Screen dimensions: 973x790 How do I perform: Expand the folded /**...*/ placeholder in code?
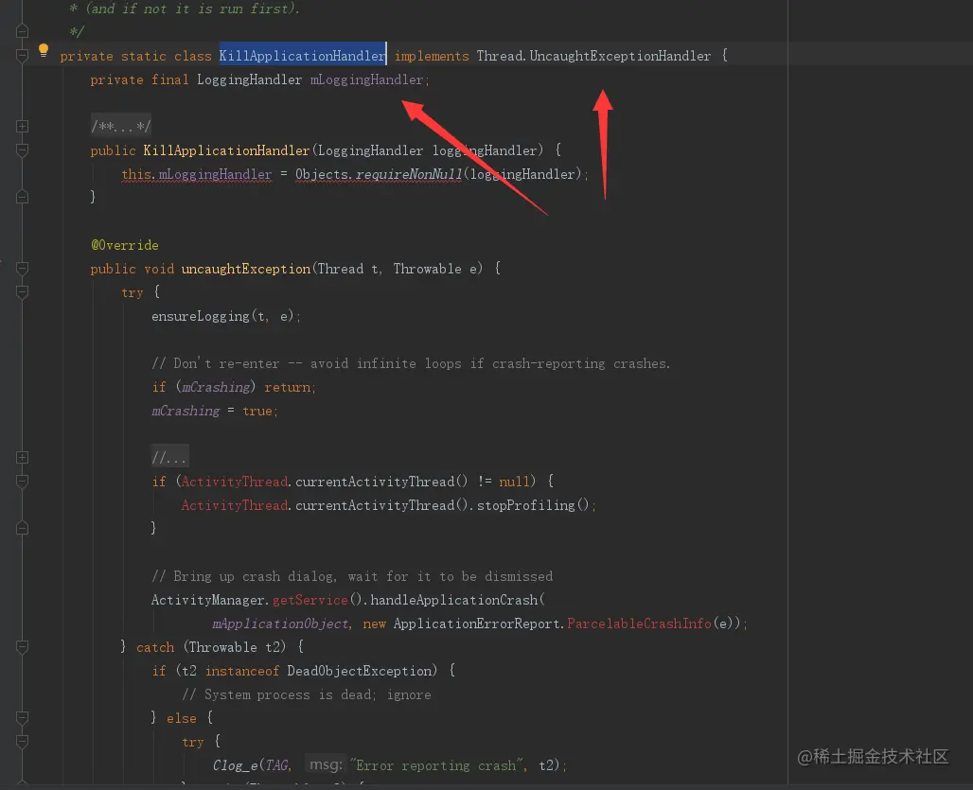121,127
